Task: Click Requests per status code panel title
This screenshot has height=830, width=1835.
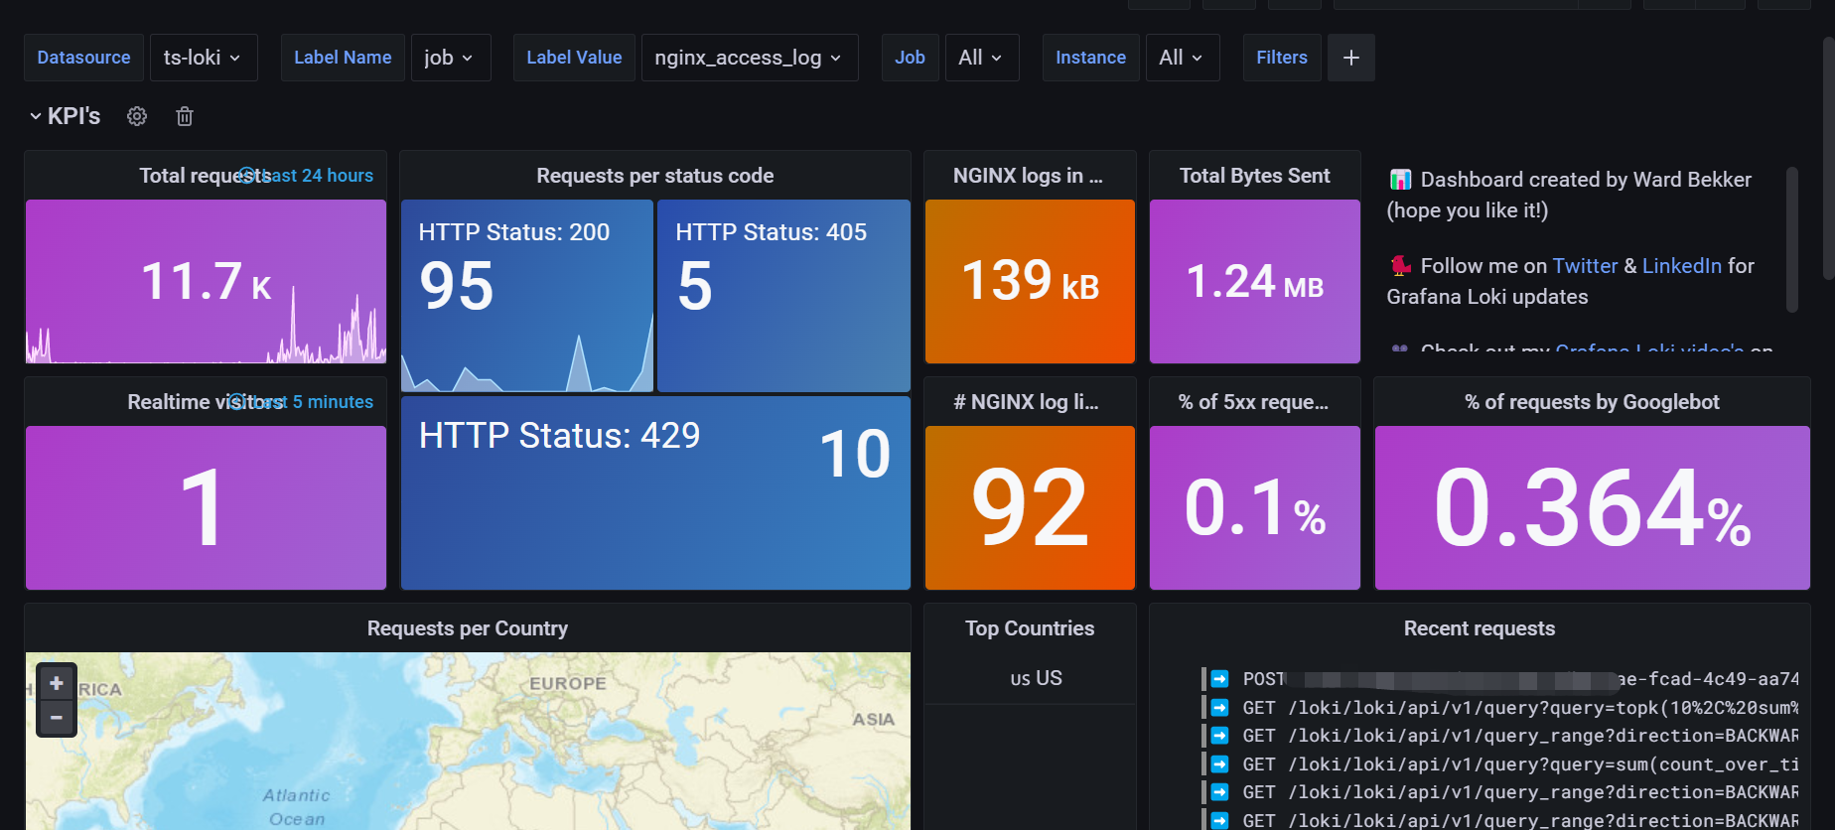Action: [x=655, y=176]
